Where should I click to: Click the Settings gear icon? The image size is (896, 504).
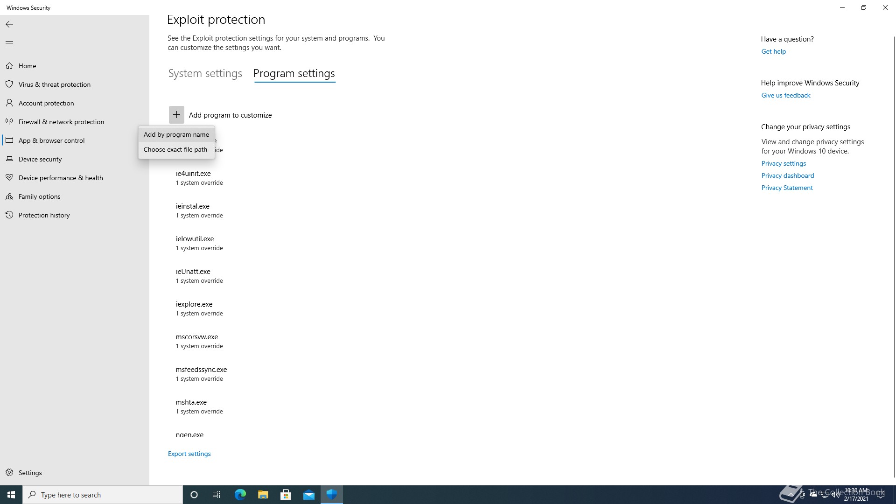[9, 473]
